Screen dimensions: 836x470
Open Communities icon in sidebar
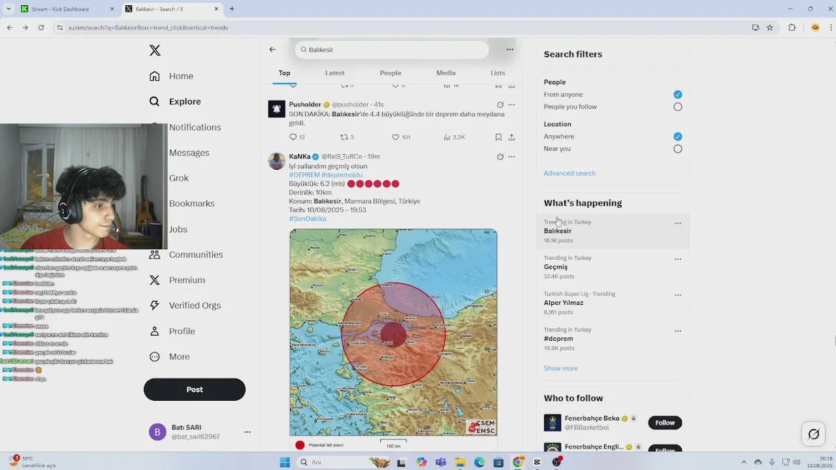155,255
